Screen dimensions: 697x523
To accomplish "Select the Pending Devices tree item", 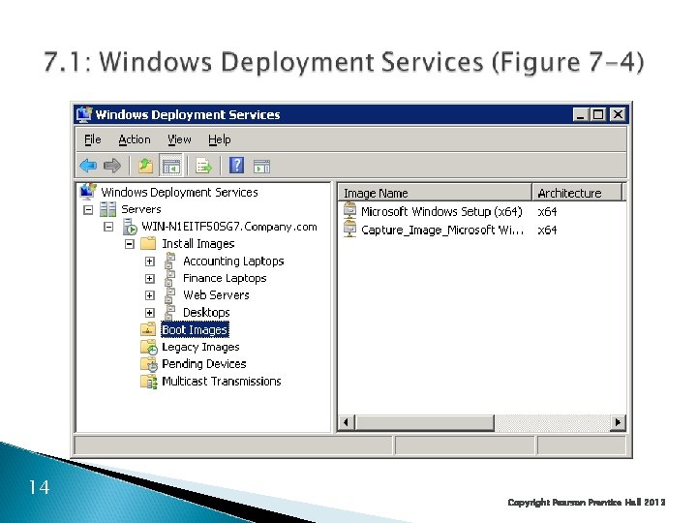I will click(203, 364).
